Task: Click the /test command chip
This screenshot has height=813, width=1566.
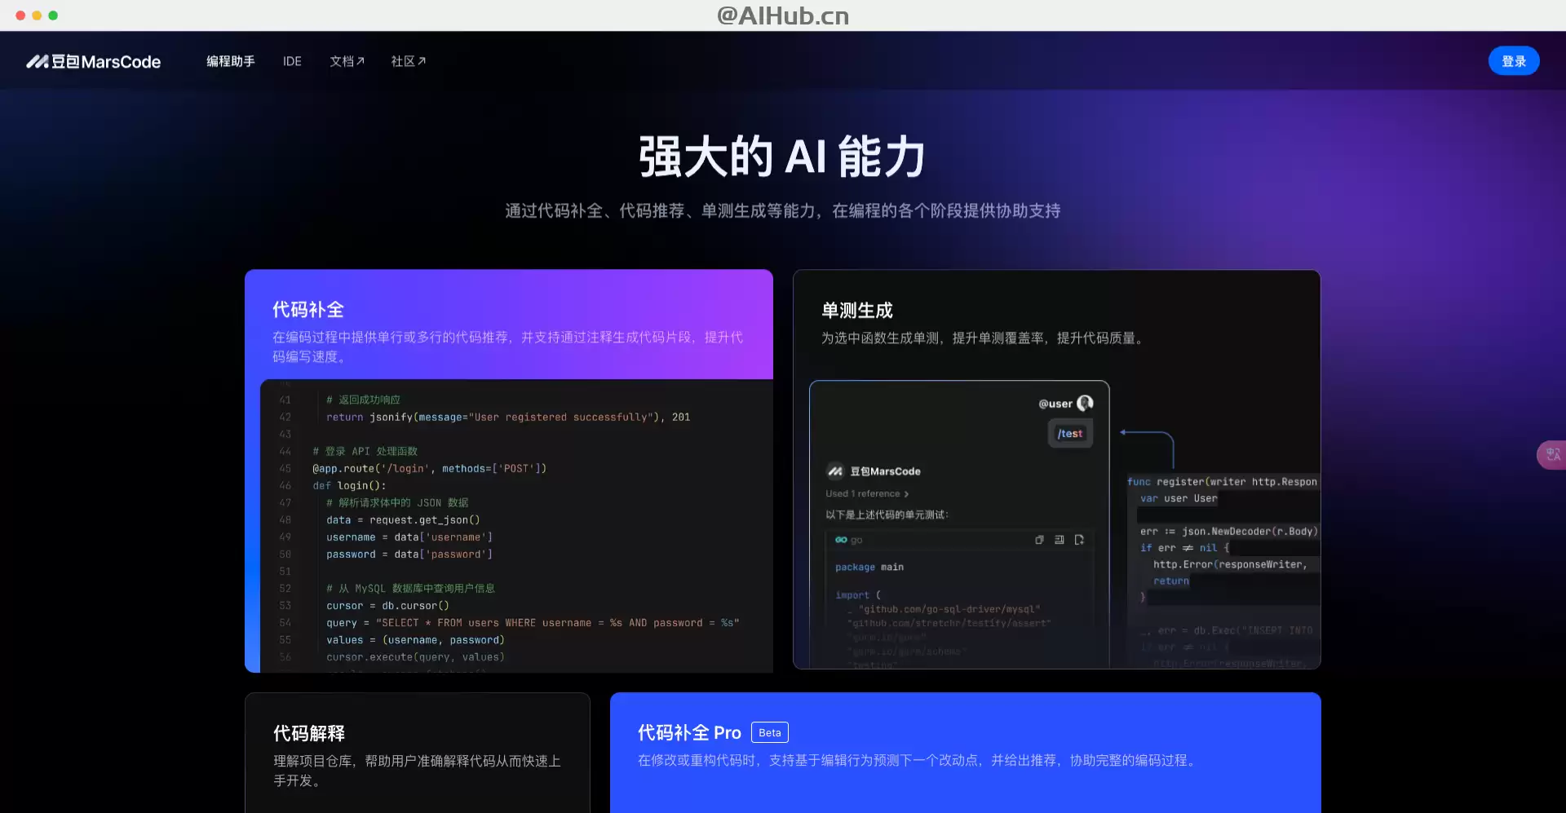Action: (x=1069, y=433)
